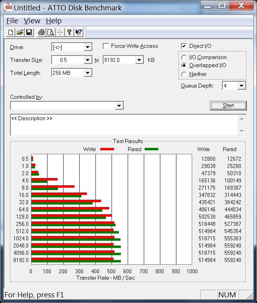257x303 pixels.
Task: Click the context help pointer icon
Action: [x=79, y=32]
